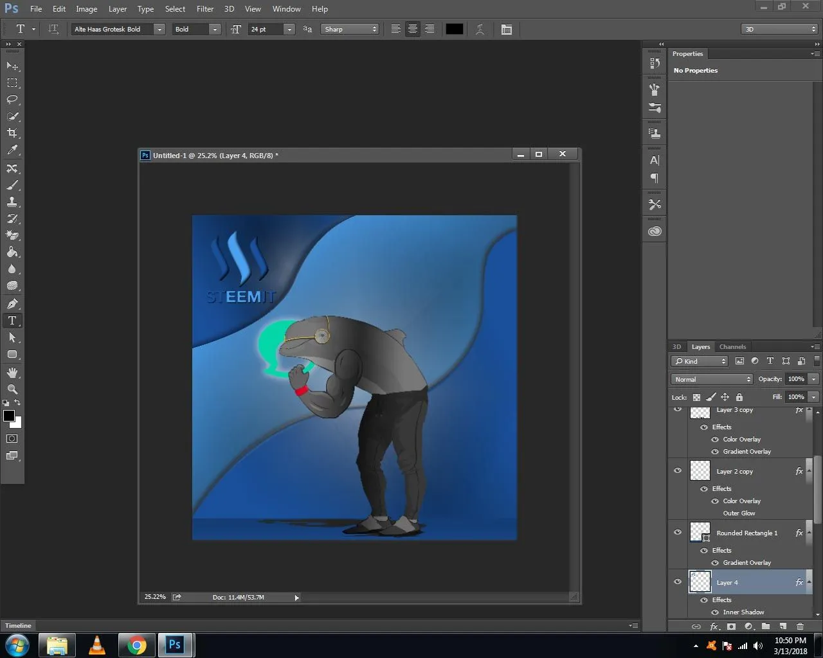The height and width of the screenshot is (658, 823).
Task: Create a new layer from panel bottom
Action: [782, 626]
